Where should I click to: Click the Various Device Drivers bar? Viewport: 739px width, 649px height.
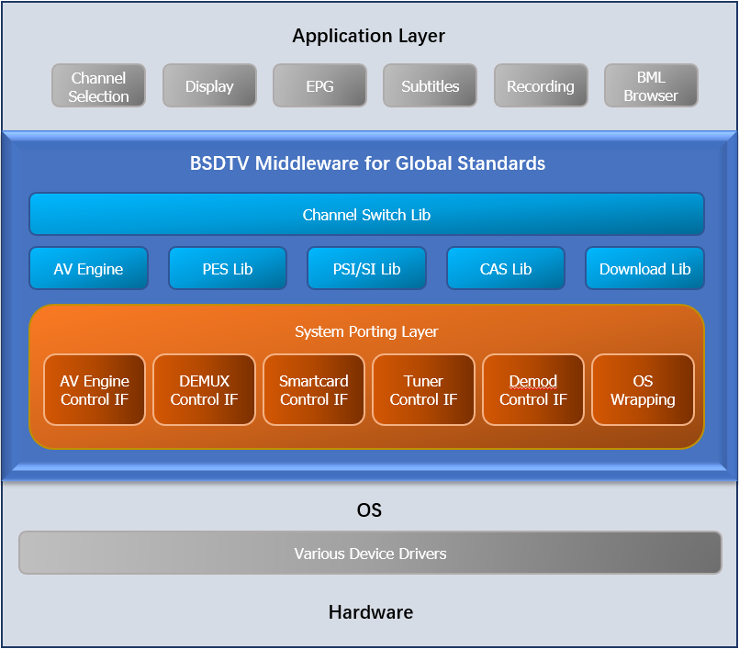tap(370, 554)
